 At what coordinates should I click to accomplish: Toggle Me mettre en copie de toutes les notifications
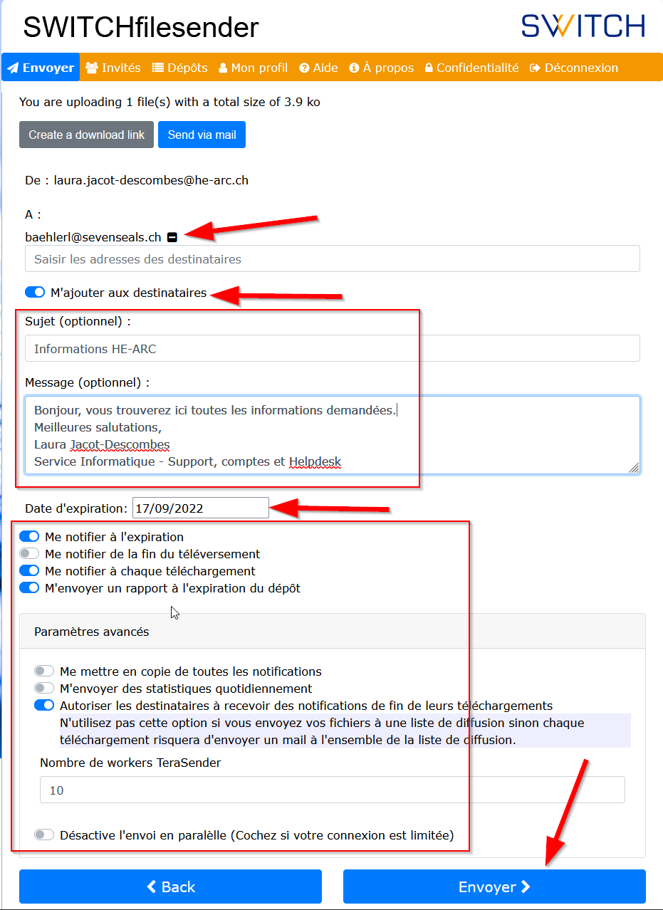click(44, 671)
